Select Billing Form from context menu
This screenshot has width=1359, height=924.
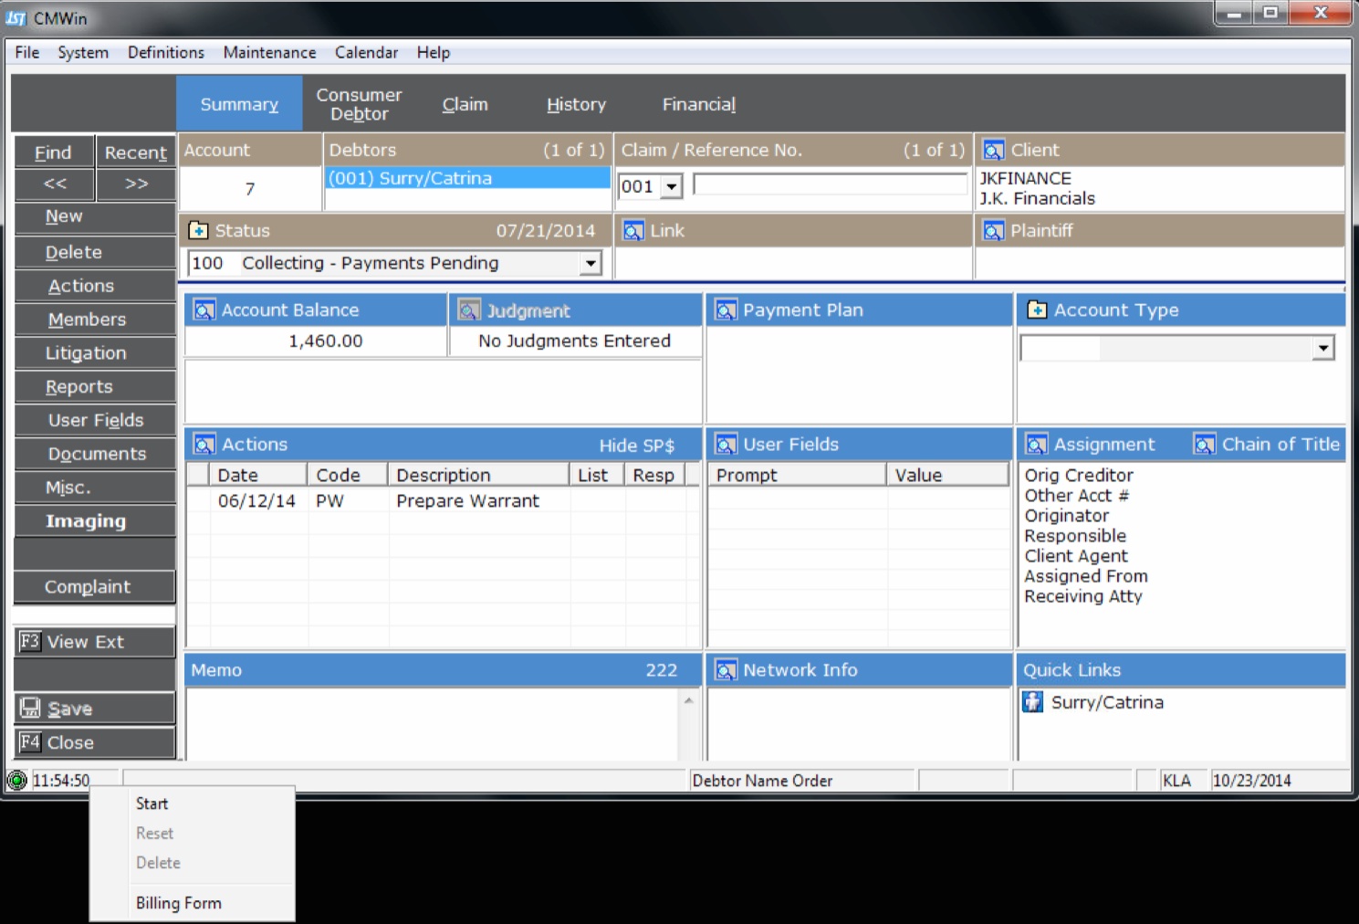click(x=179, y=903)
